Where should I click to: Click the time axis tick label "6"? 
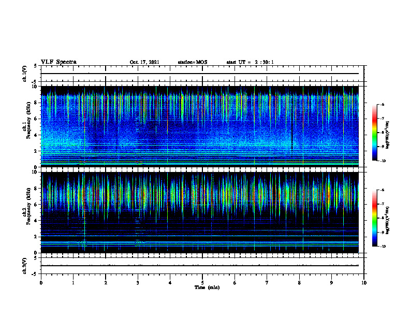pos(235,283)
